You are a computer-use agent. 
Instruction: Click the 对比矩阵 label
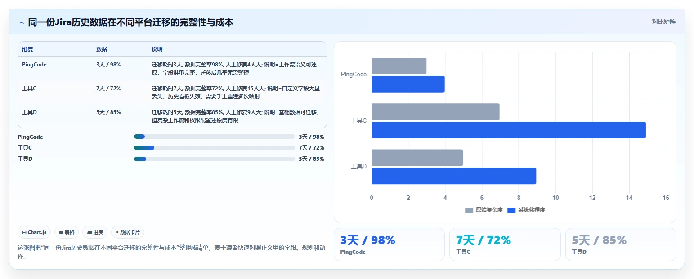pyautogui.click(x=663, y=22)
